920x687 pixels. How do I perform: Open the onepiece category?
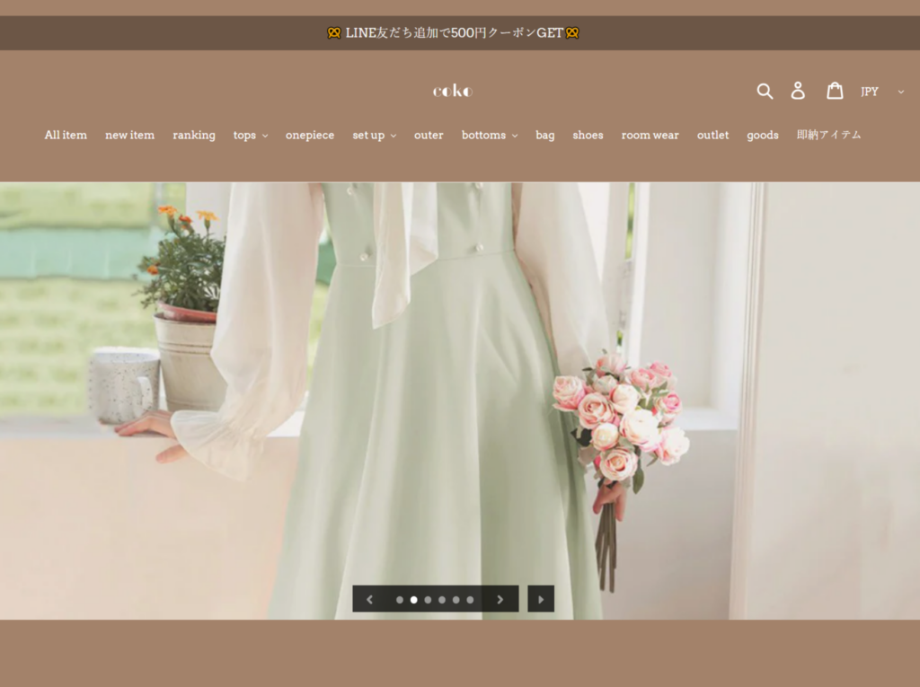310,135
